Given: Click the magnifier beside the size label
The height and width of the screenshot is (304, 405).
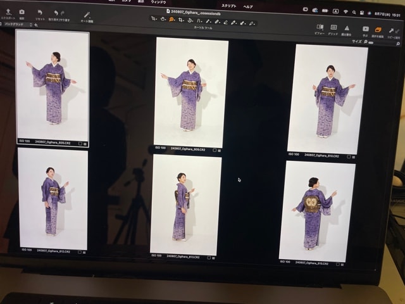Looking at the screenshot, I should [366, 42].
